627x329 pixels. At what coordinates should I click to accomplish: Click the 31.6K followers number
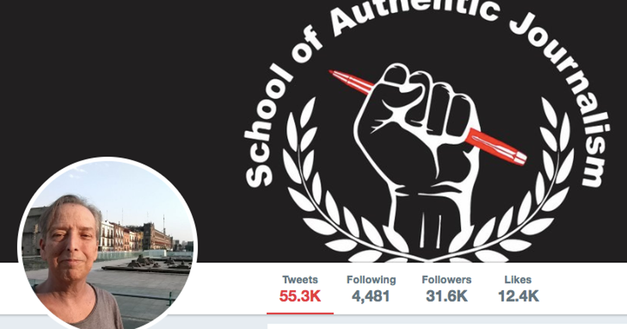(447, 296)
